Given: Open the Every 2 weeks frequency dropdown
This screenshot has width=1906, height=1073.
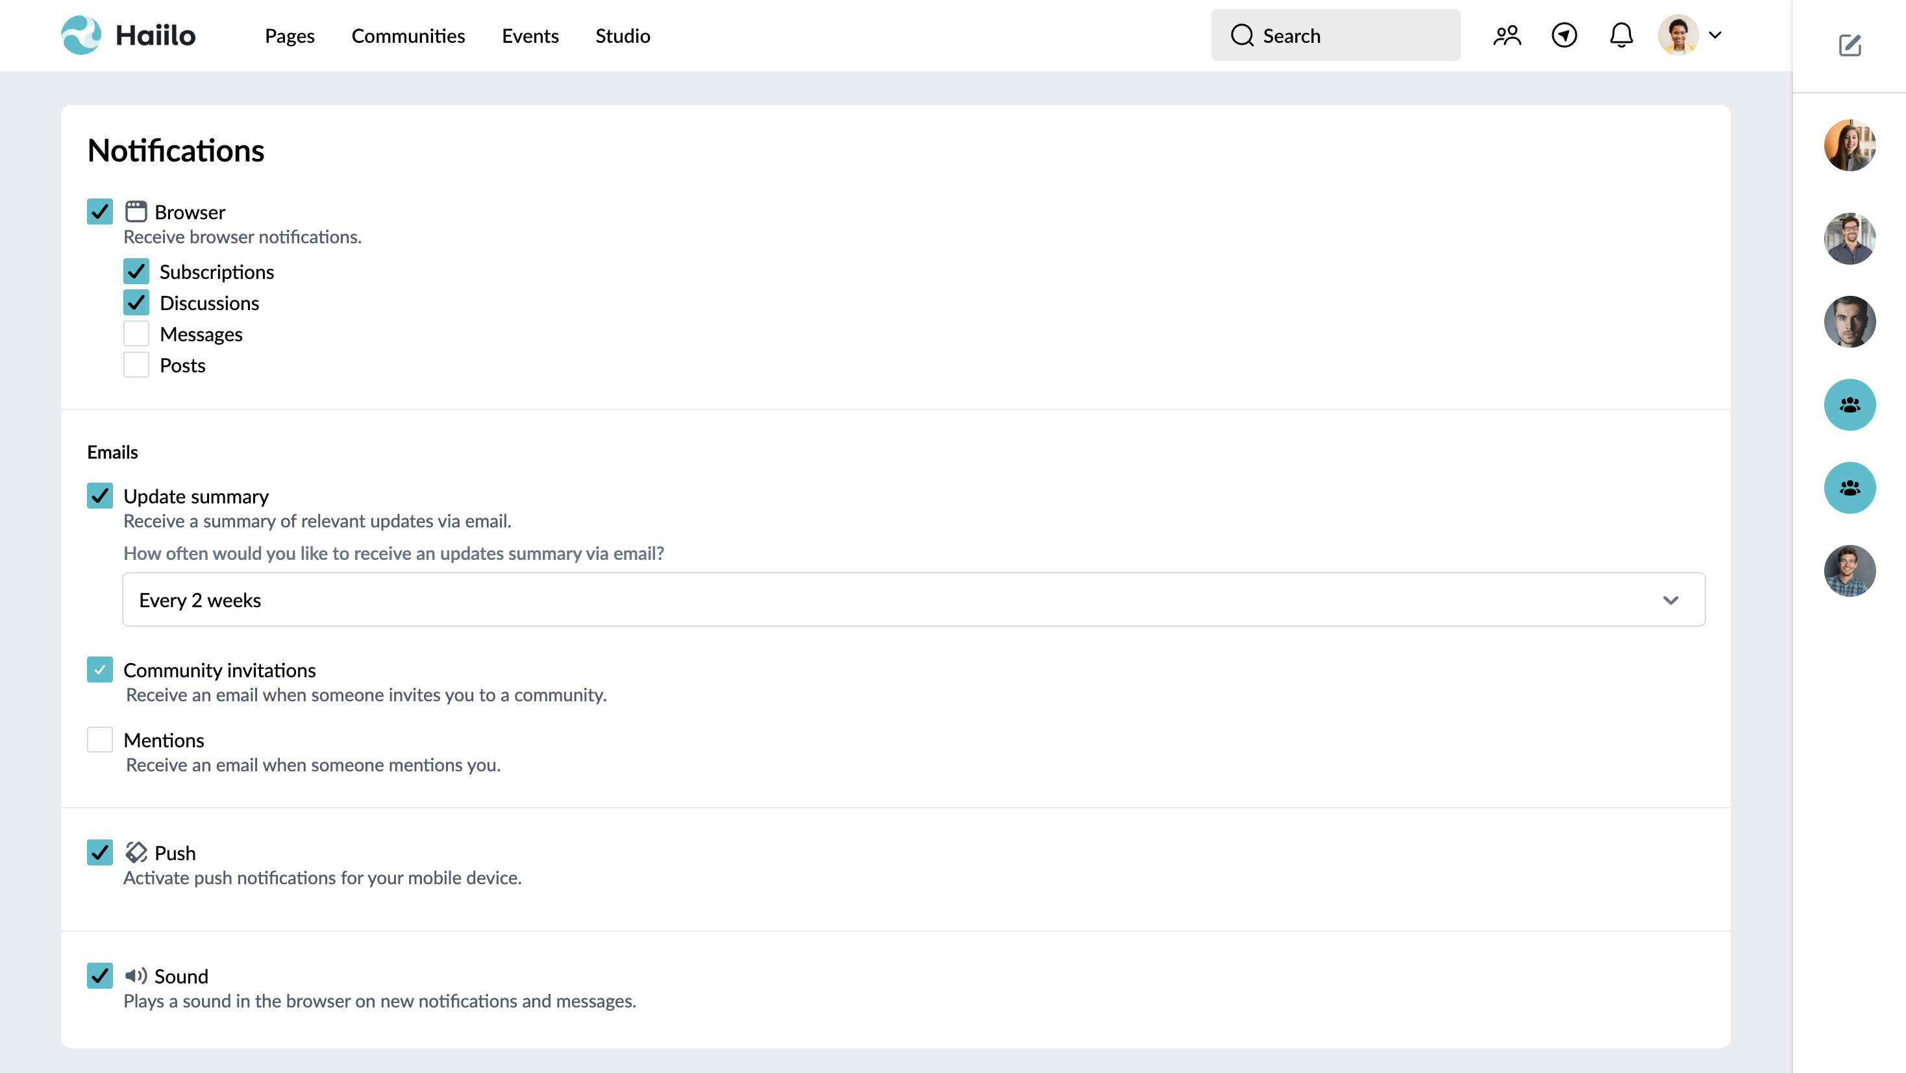Looking at the screenshot, I should [914, 599].
